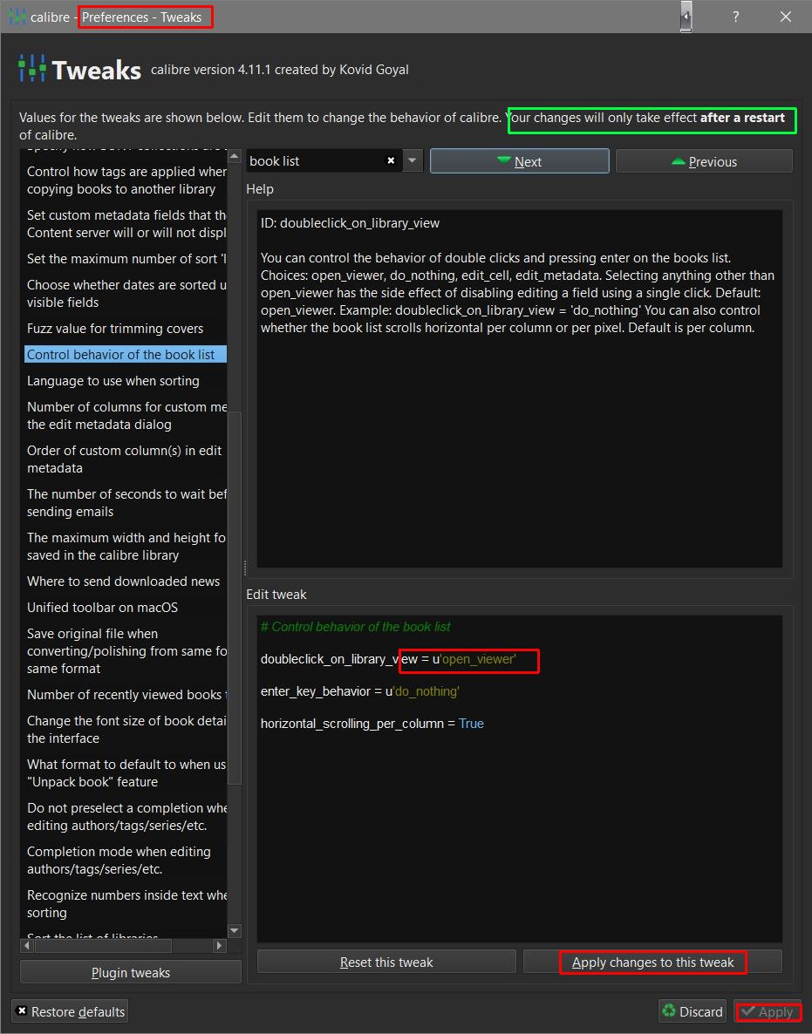Select 'Number of recently viewed books' tweak
This screenshot has height=1034, width=812.
[x=126, y=694]
